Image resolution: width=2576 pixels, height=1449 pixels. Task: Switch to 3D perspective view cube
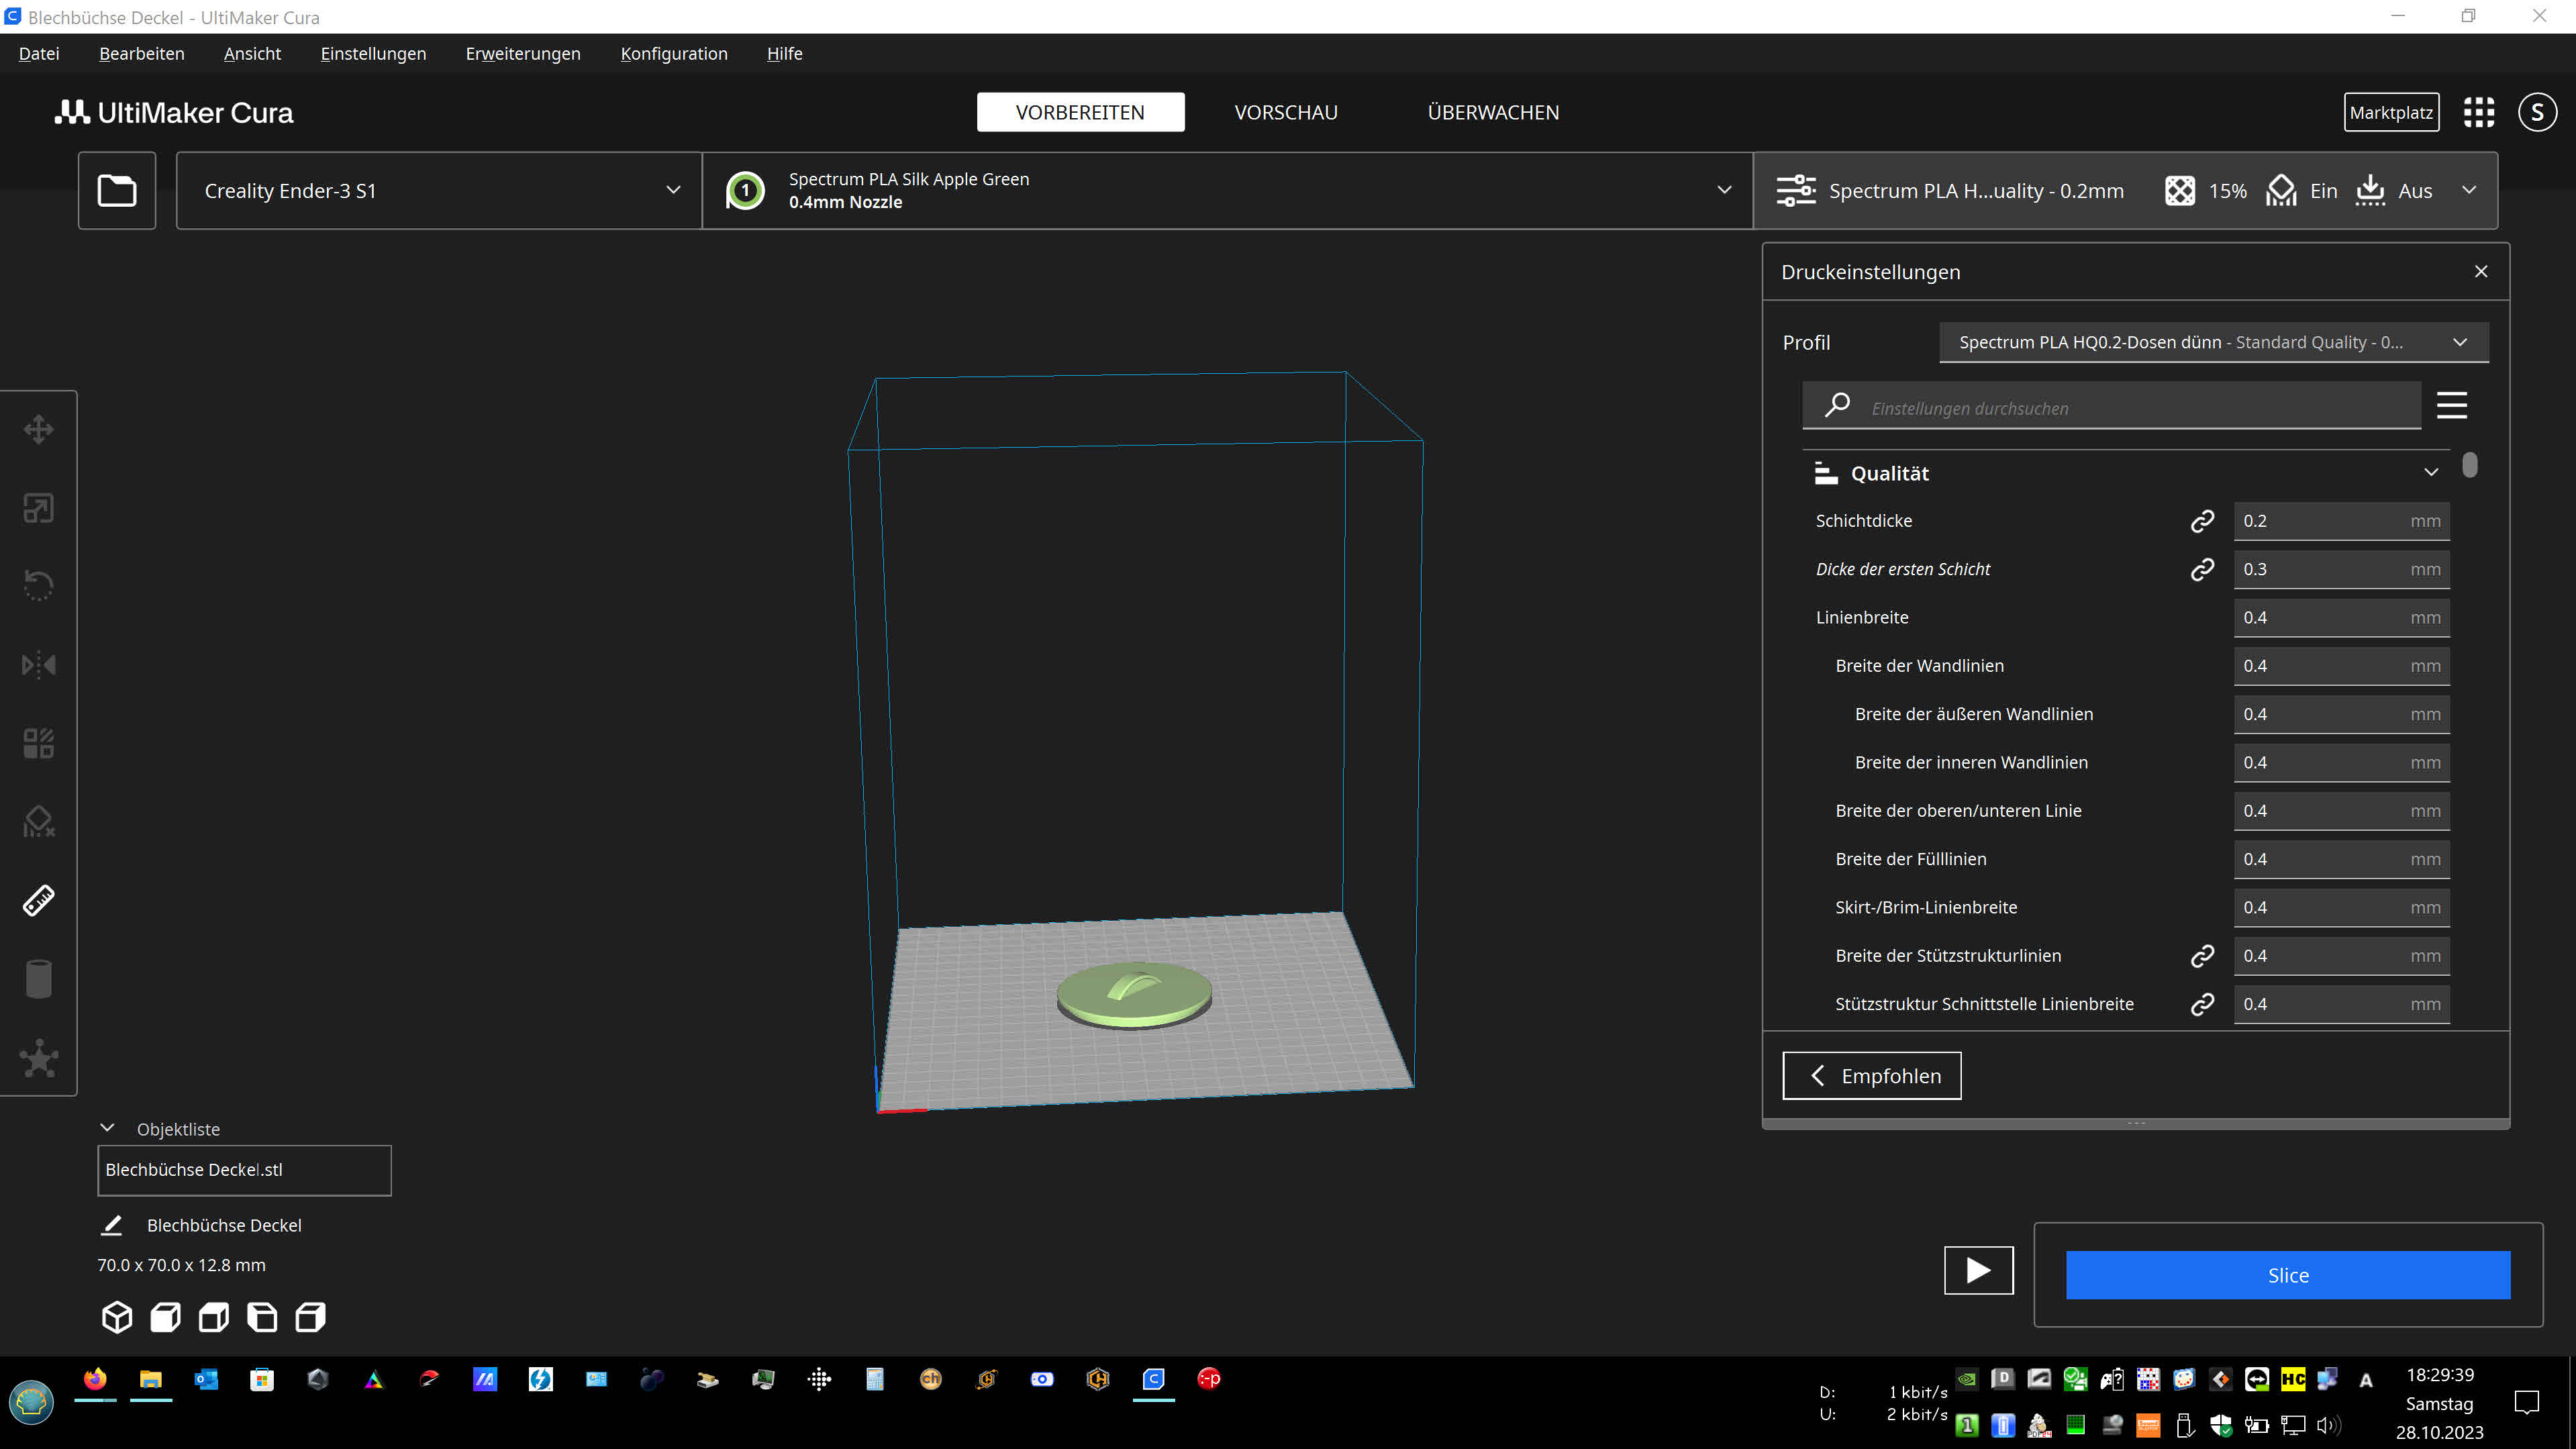pos(117,1317)
